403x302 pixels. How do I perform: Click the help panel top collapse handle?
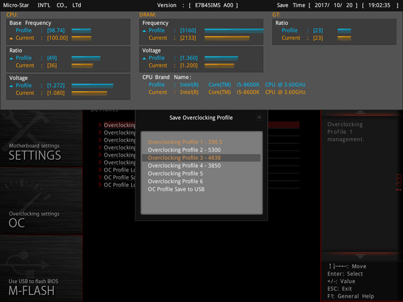click(360, 112)
